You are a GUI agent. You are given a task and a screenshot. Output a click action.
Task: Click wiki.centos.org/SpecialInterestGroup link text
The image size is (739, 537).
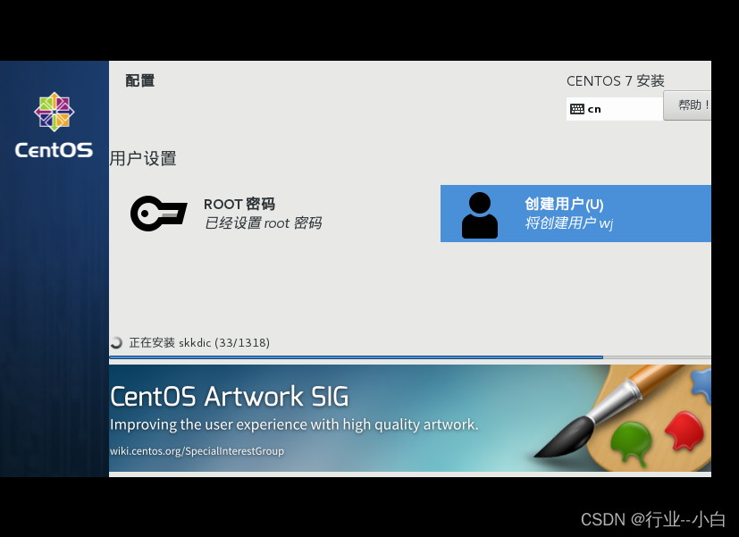[x=197, y=451]
